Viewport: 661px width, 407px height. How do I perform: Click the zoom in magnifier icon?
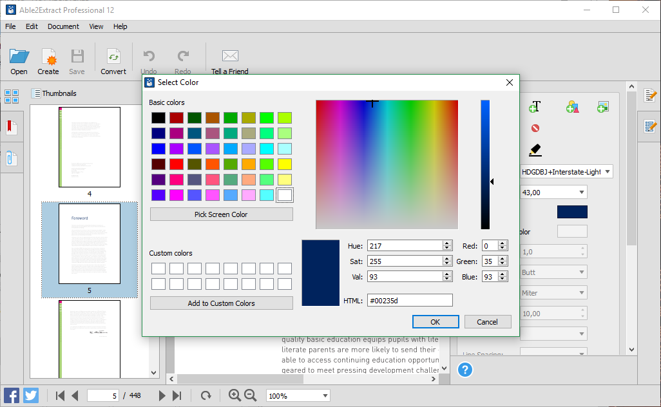[235, 395]
